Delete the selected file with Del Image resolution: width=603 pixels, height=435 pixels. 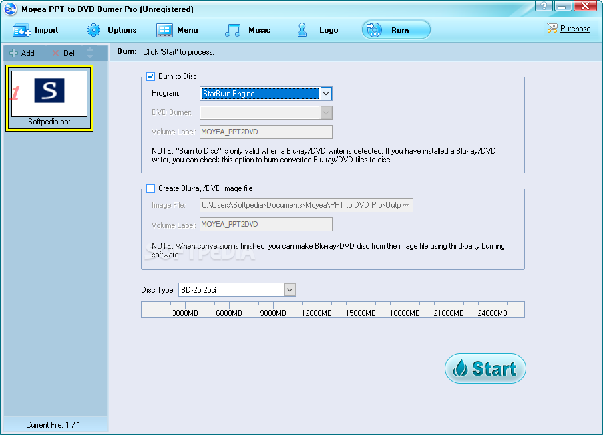pos(63,53)
